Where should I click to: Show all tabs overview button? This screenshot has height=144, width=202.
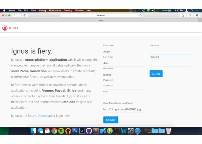pyautogui.click(x=190, y=15)
